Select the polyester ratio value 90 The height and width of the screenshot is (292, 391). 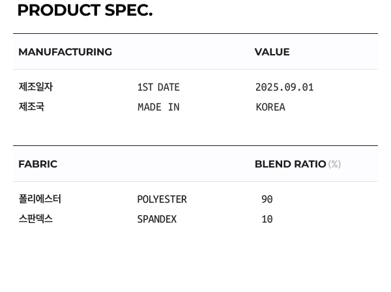(x=267, y=199)
